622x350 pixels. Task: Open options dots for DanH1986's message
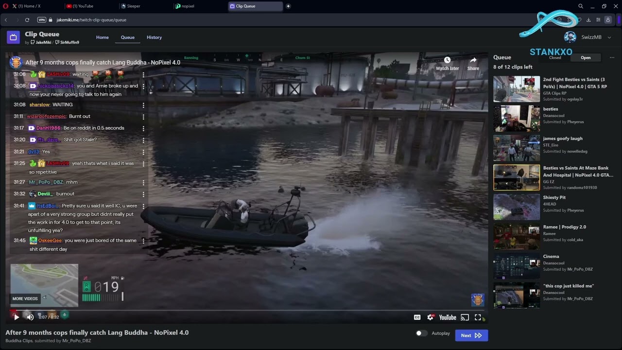[143, 128]
